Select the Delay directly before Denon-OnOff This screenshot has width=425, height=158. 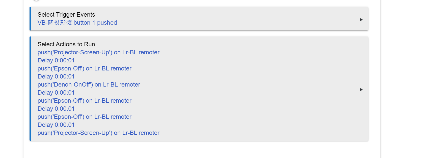[56, 76]
